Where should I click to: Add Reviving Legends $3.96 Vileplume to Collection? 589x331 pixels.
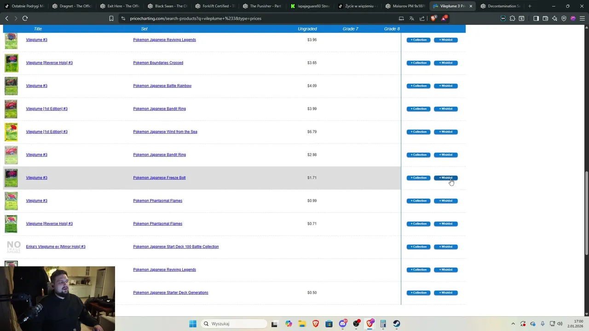pyautogui.click(x=418, y=40)
